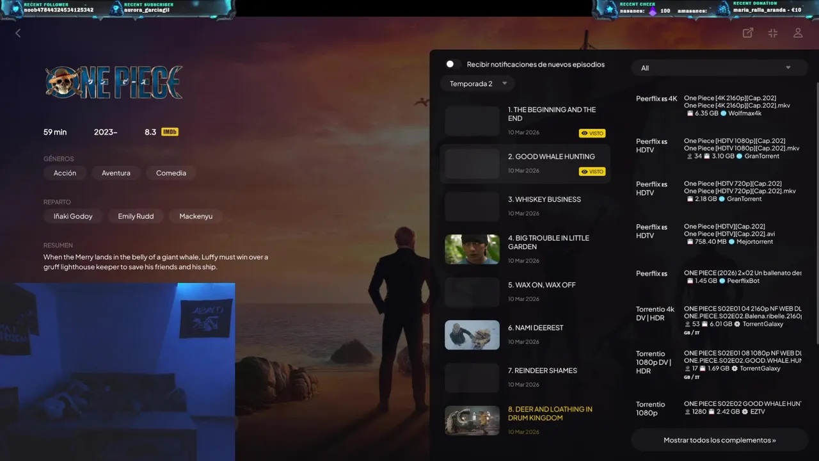Open the Temporada 2 season dropdown
The image size is (819, 461).
(477, 84)
